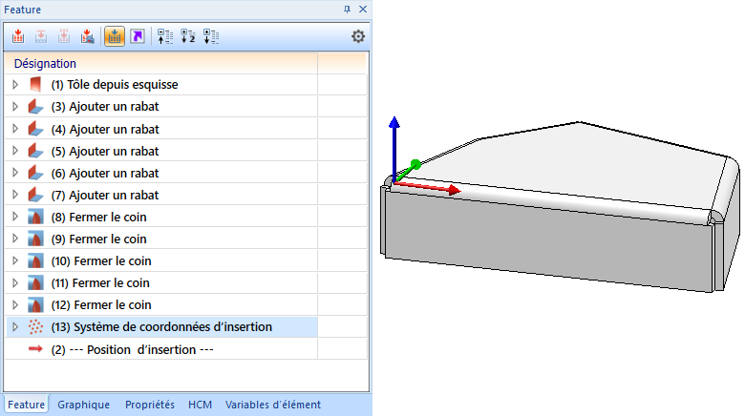Expand all feature entries with plus-arrow icon

(x=211, y=36)
